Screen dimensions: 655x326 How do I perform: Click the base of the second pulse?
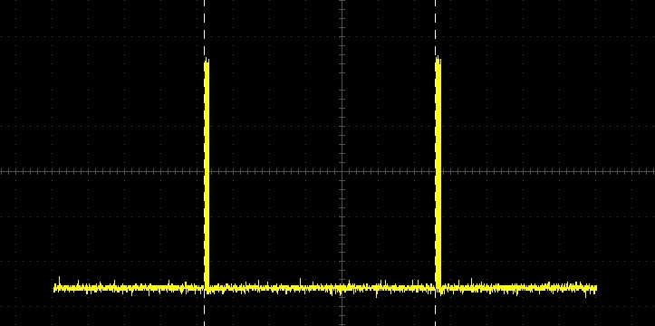pyautogui.click(x=438, y=286)
